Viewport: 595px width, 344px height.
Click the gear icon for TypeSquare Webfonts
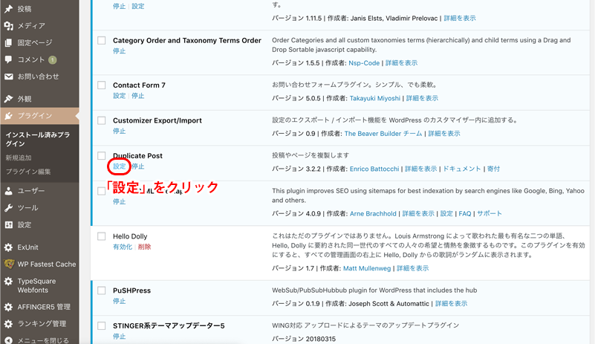click(x=8, y=282)
